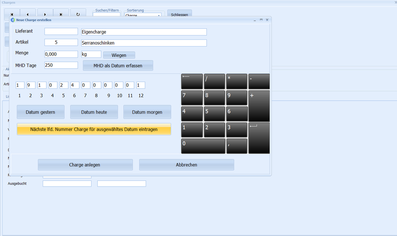Tap the multiply key on keypad
Screen dimensions: 397x236
point(237,82)
